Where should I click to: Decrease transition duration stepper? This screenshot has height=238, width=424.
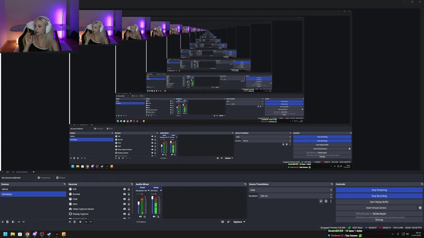coord(331,197)
